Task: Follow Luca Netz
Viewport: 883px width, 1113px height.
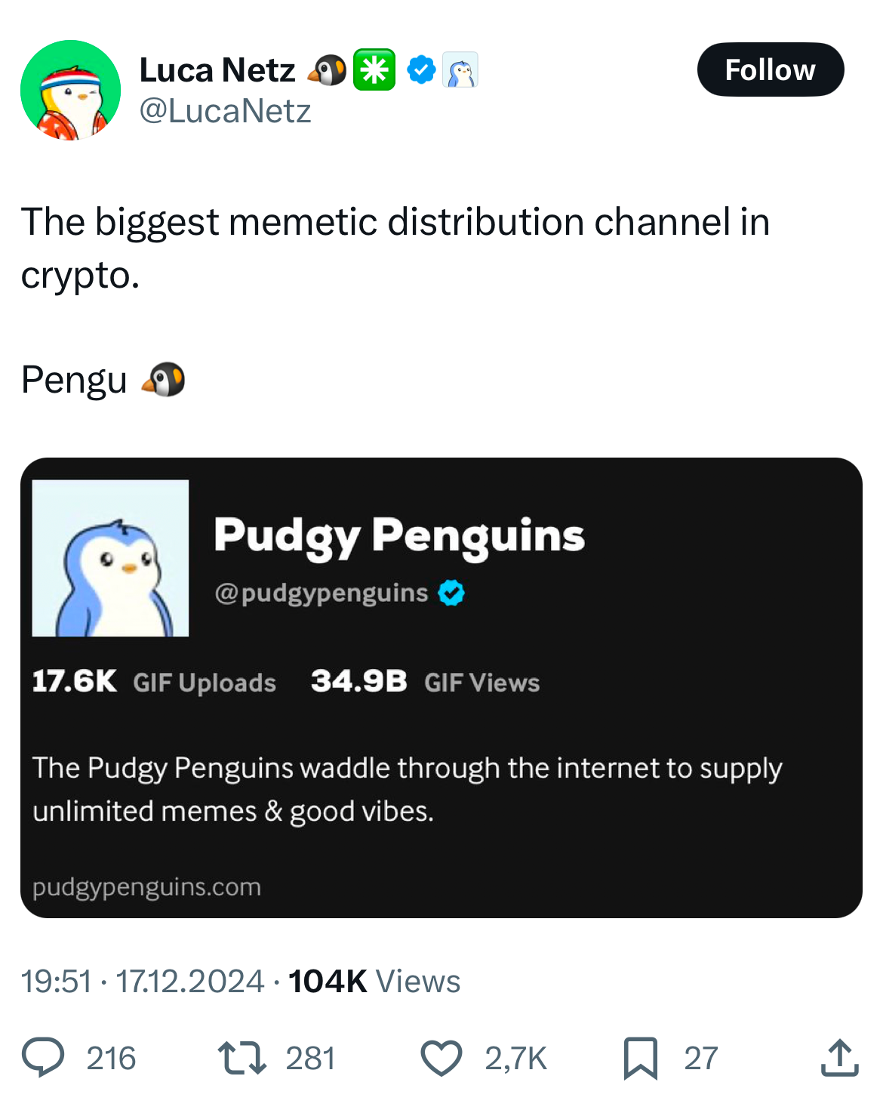Action: [x=770, y=69]
